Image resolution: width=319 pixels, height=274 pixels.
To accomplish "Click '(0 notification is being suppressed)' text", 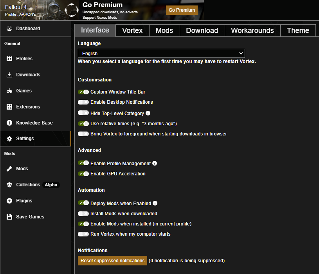I will pyautogui.click(x=187, y=261).
